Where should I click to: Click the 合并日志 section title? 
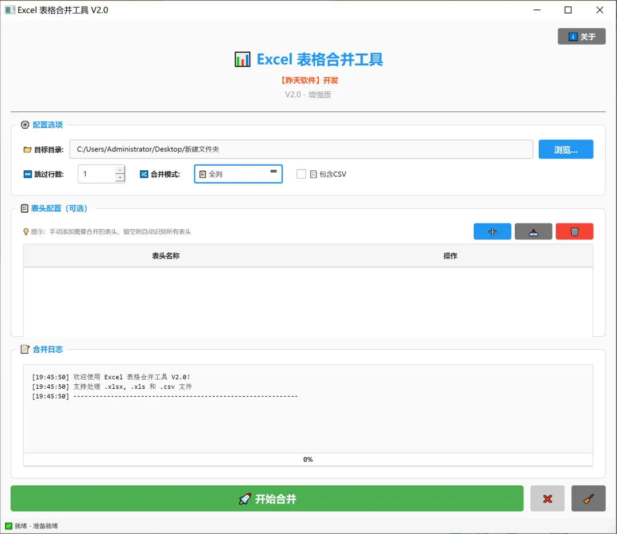[47, 349]
